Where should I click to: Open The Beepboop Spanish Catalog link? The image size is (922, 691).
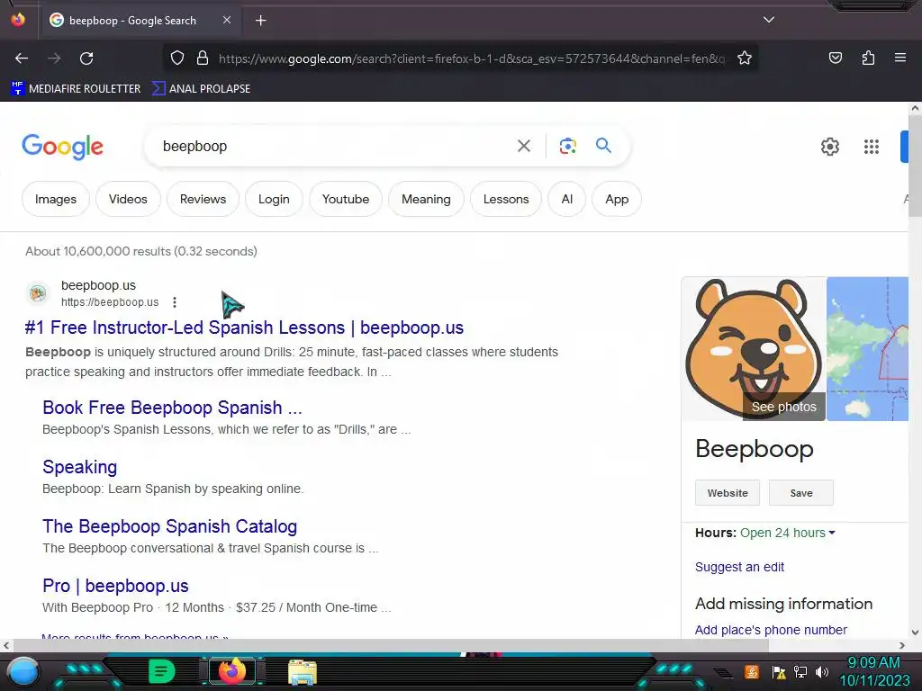[170, 525]
